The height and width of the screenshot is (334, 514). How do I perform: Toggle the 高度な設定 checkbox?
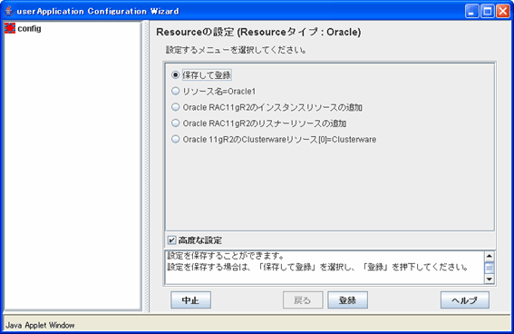tap(171, 241)
